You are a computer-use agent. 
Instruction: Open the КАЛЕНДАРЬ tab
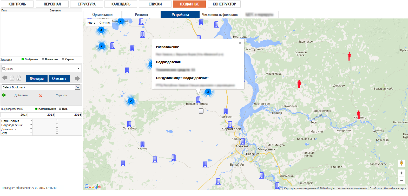point(121,4)
